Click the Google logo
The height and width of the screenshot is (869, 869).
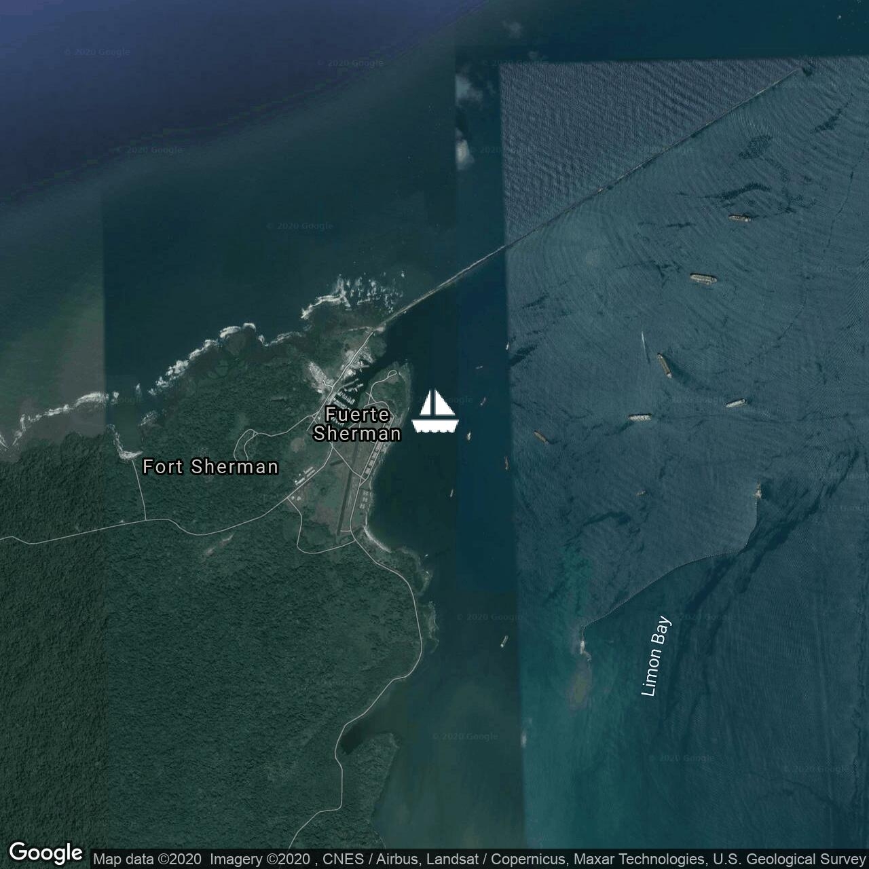(x=45, y=853)
